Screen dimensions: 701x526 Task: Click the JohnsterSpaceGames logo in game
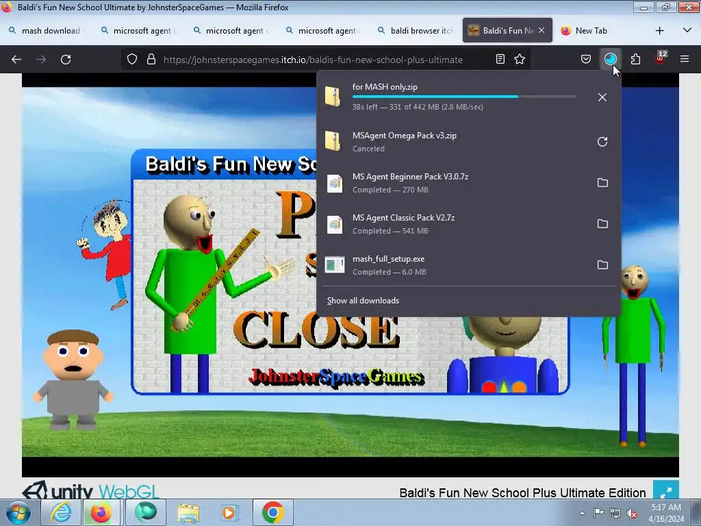[336, 377]
